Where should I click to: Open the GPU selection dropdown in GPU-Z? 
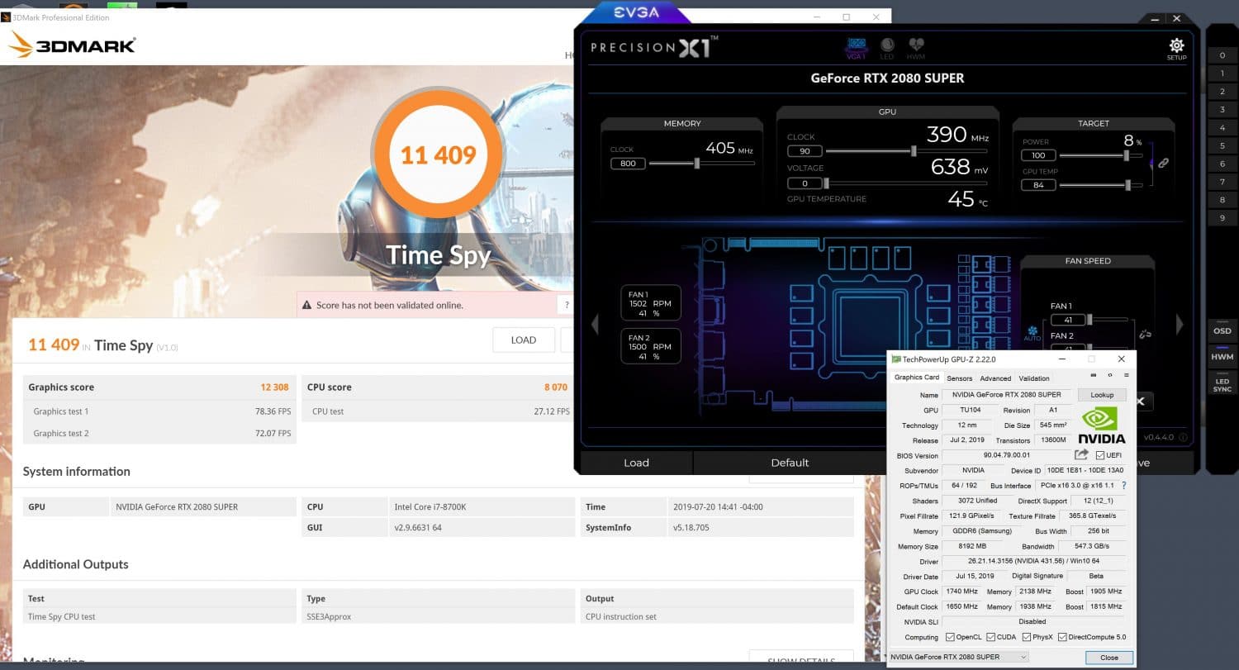coord(959,657)
